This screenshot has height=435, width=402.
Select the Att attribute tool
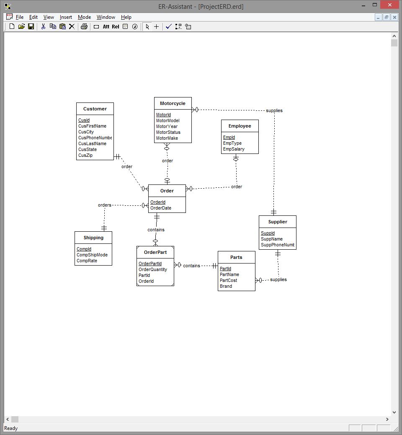tap(106, 27)
